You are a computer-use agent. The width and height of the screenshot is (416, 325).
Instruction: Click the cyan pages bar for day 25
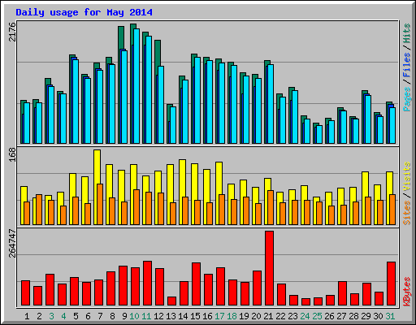tap(319, 134)
